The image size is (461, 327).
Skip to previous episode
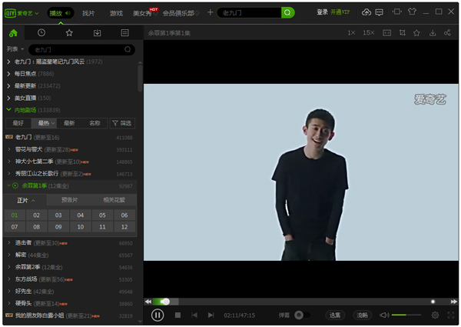click(194, 315)
